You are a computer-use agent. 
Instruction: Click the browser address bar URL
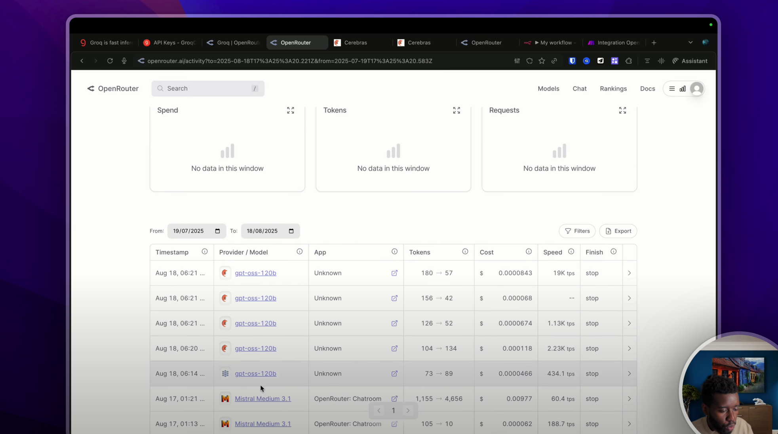click(290, 61)
